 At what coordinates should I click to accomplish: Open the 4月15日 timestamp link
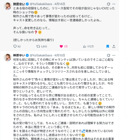click(60, 55)
